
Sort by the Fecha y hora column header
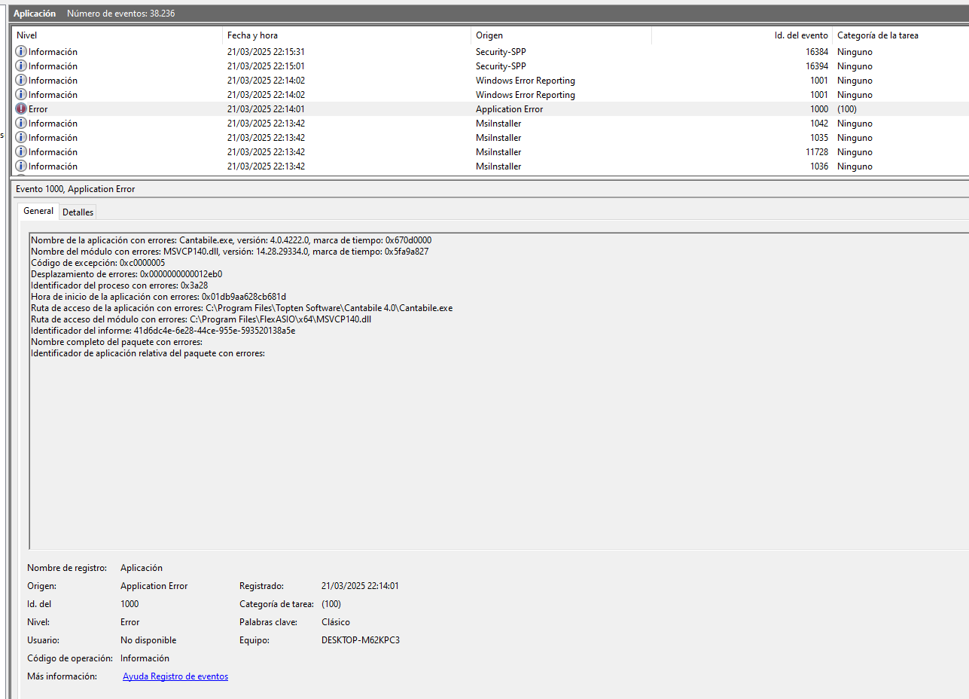(346, 35)
